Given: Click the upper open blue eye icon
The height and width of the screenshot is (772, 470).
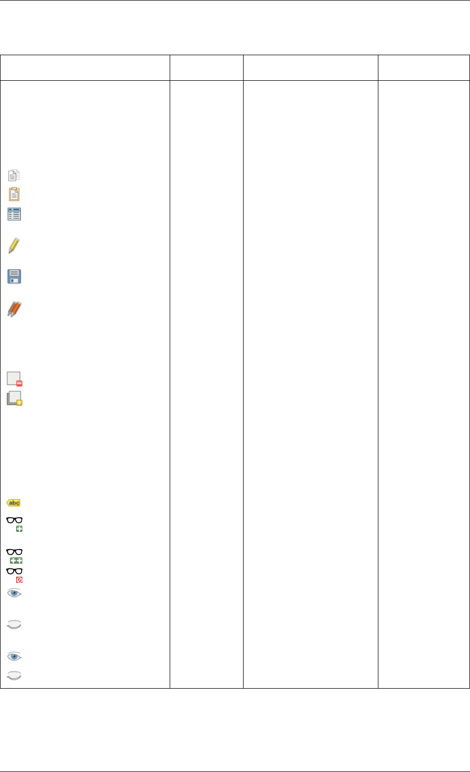Looking at the screenshot, I should coord(14,593).
